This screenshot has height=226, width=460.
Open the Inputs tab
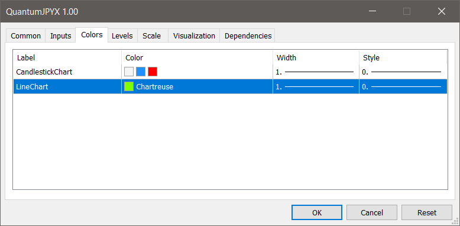61,36
